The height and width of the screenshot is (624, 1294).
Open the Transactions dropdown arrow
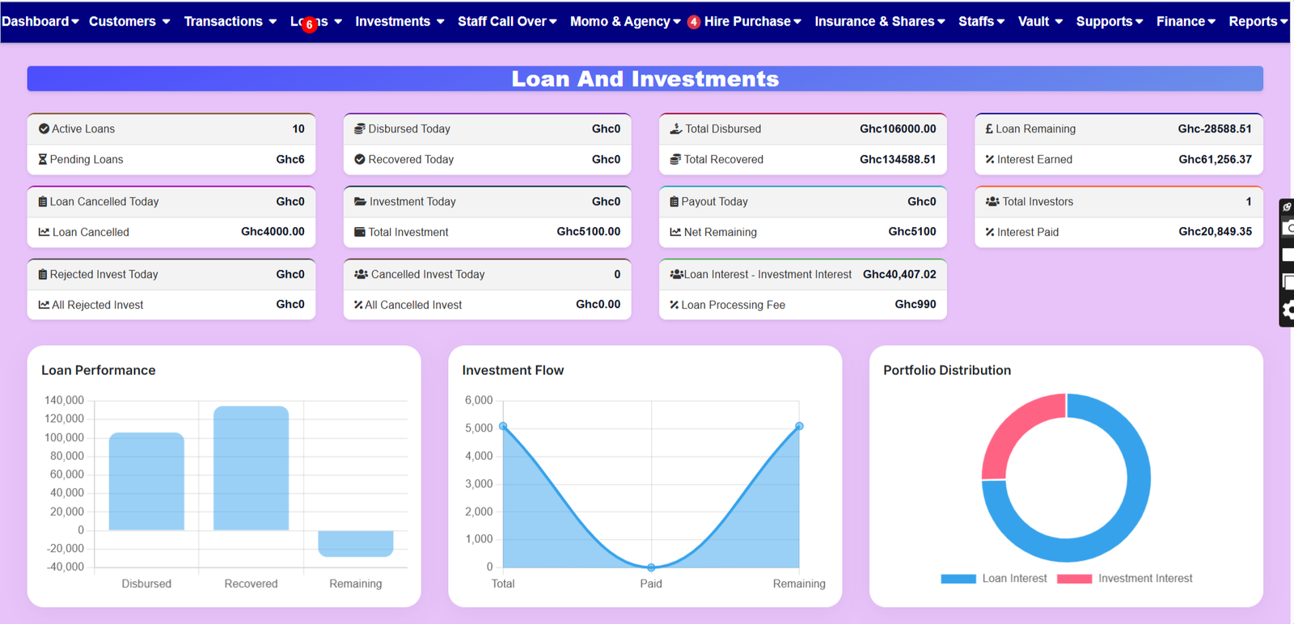click(273, 22)
